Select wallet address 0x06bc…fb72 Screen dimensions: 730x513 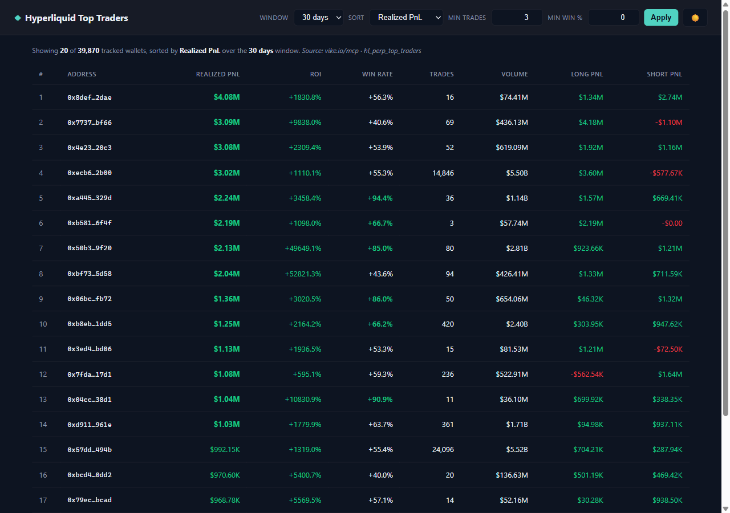coord(90,299)
